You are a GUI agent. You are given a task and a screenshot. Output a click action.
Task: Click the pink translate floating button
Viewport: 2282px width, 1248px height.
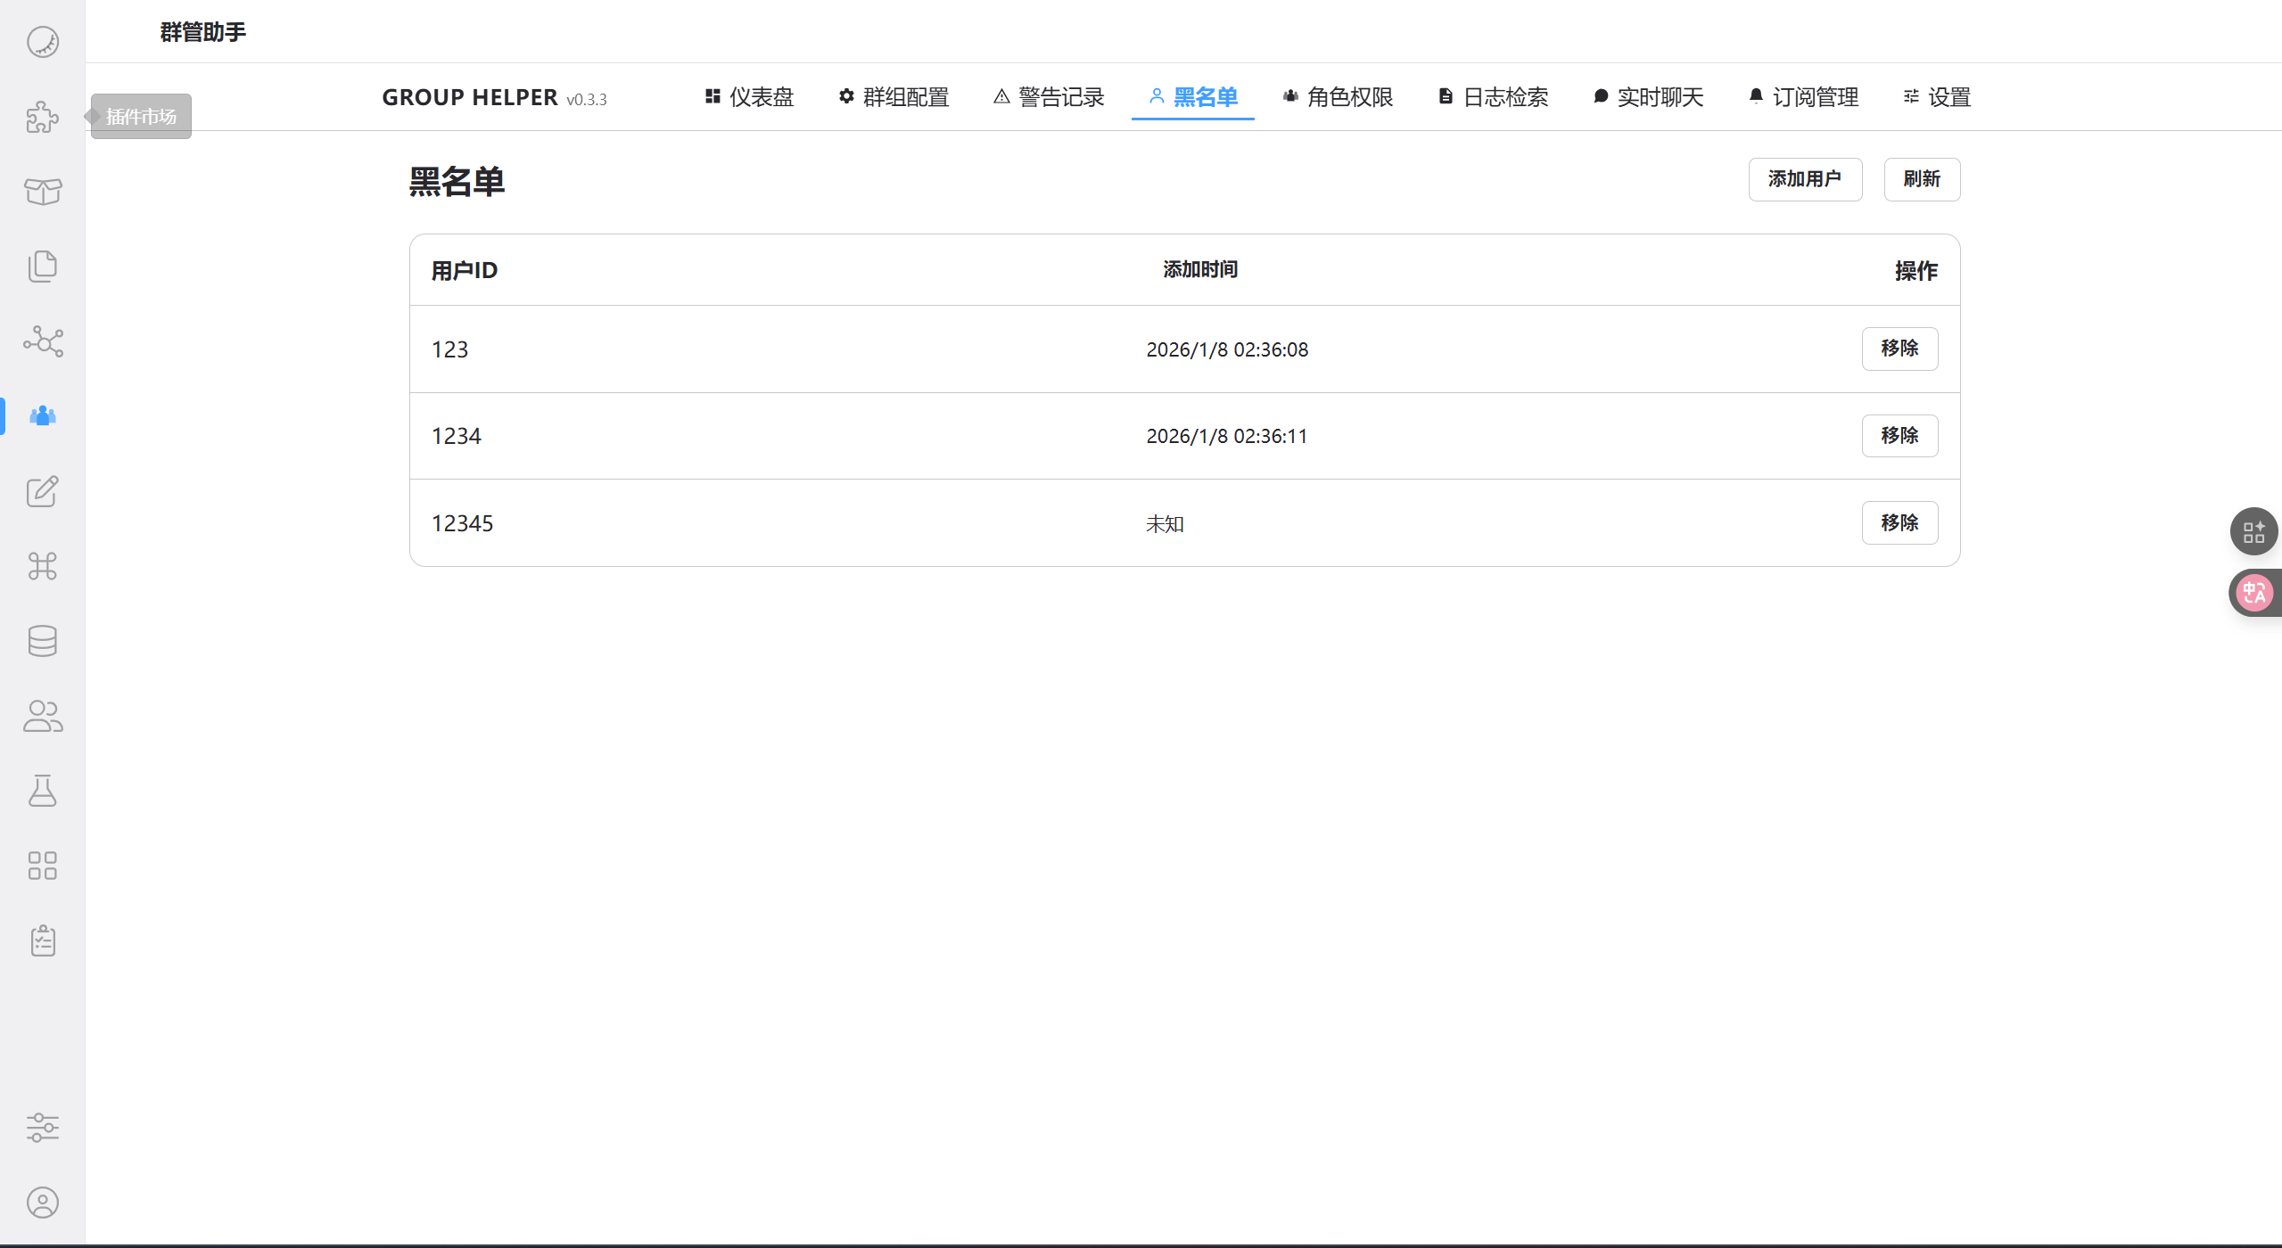(x=2254, y=593)
